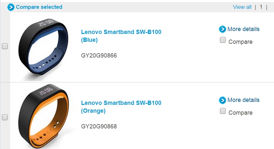Click part number GY20G90866
Image resolution: width=274 pixels, height=149 pixels.
(99, 56)
